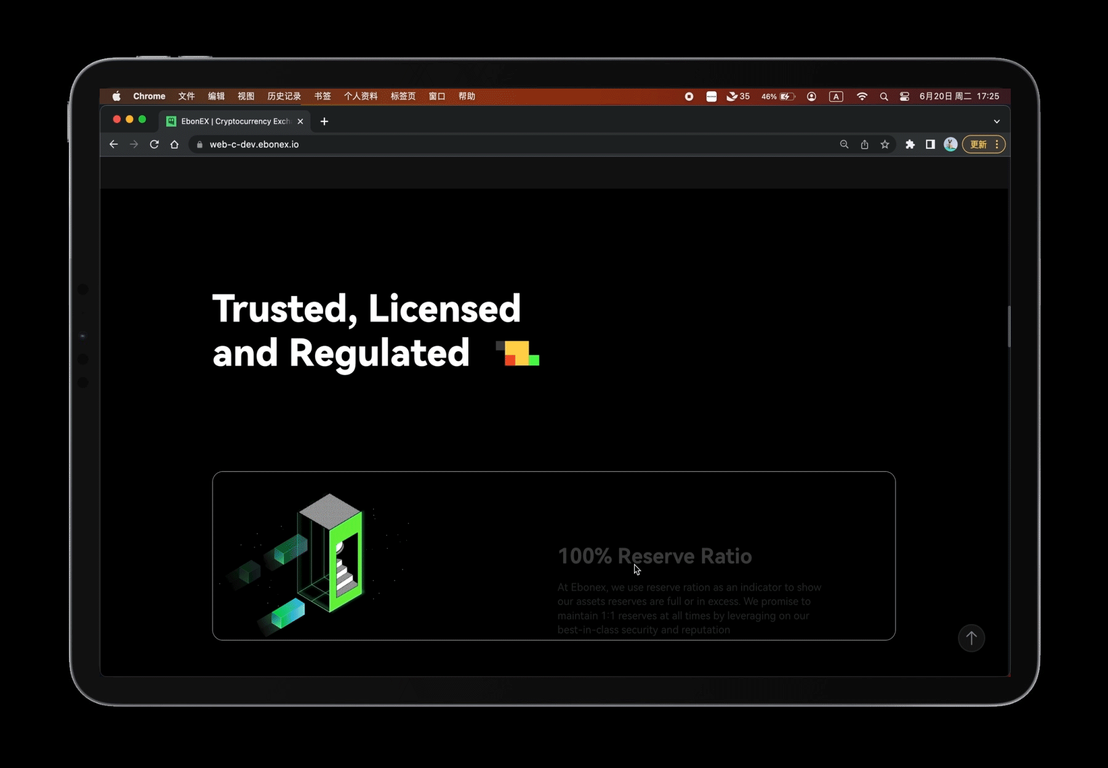
Task: Open the Extensions puzzle icon
Action: click(x=910, y=144)
